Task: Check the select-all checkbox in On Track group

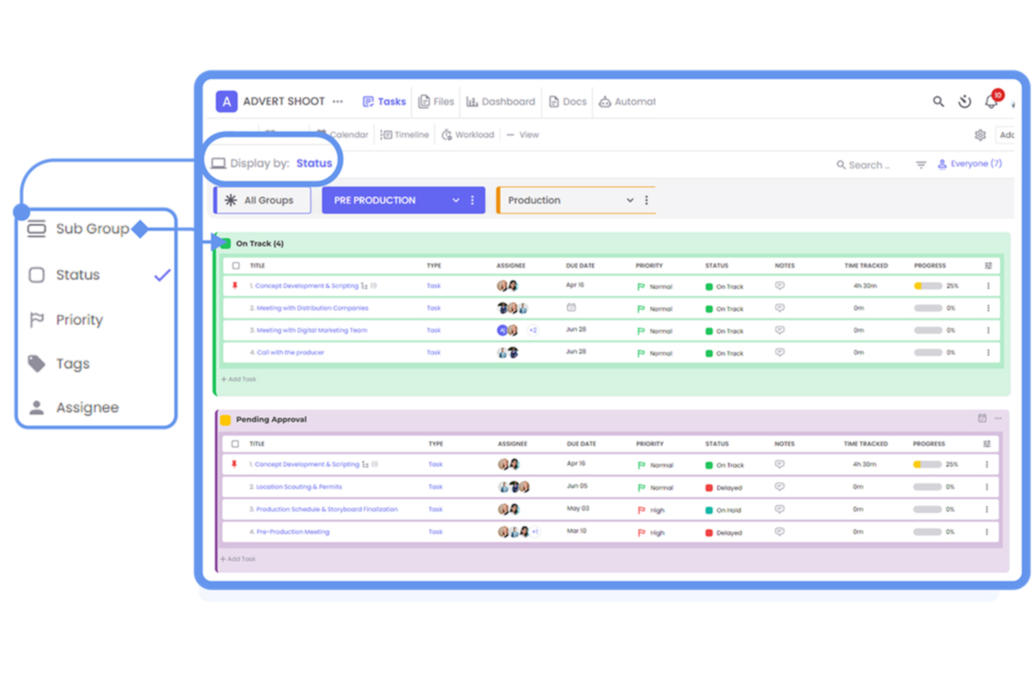Action: tap(235, 265)
